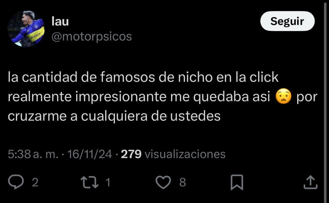Follow lau with the Seguir button

tap(287, 21)
